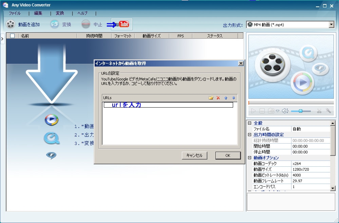Image resolution: width=339 pixels, height=223 pixels.
Task: Click the preview seek progress bar
Action: (x=291, y=103)
